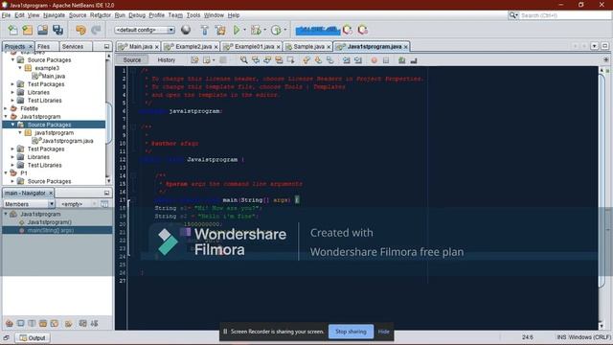Click into the Search (Ctrl+I) field
Screen dimensions: 613x345
[564, 15]
